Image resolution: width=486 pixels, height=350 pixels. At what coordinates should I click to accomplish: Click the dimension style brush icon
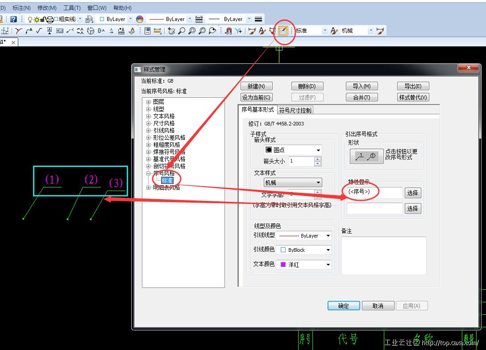[x=252, y=31]
